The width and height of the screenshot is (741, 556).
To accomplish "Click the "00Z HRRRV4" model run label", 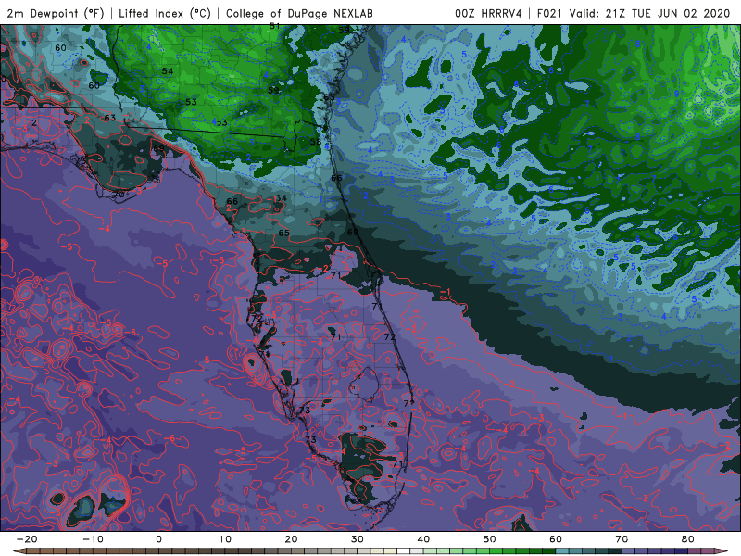I will pos(488,13).
